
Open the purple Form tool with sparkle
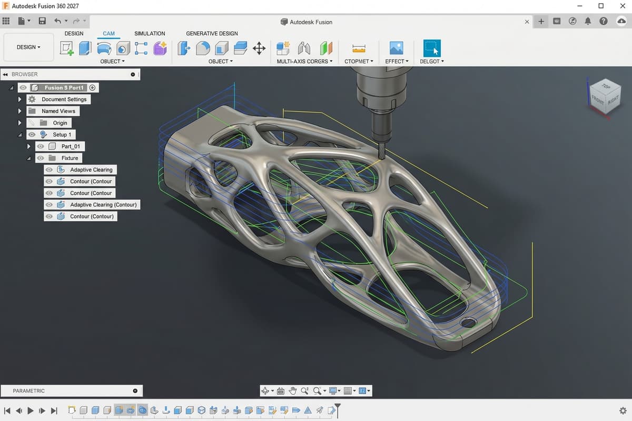[160, 48]
